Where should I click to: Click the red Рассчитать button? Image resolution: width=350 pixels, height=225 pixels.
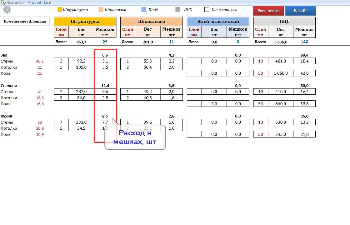pyautogui.click(x=268, y=11)
